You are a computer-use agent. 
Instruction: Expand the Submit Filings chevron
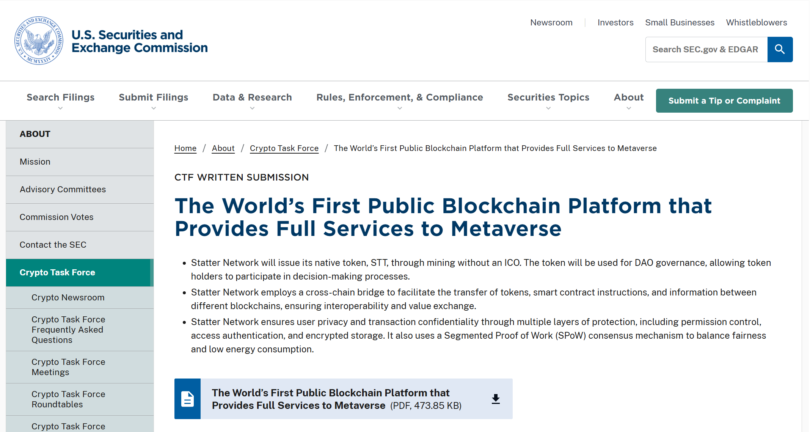[154, 108]
